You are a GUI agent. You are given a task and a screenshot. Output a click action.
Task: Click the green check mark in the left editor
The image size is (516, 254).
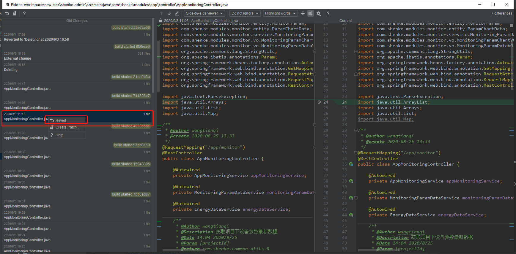tap(159, 26)
